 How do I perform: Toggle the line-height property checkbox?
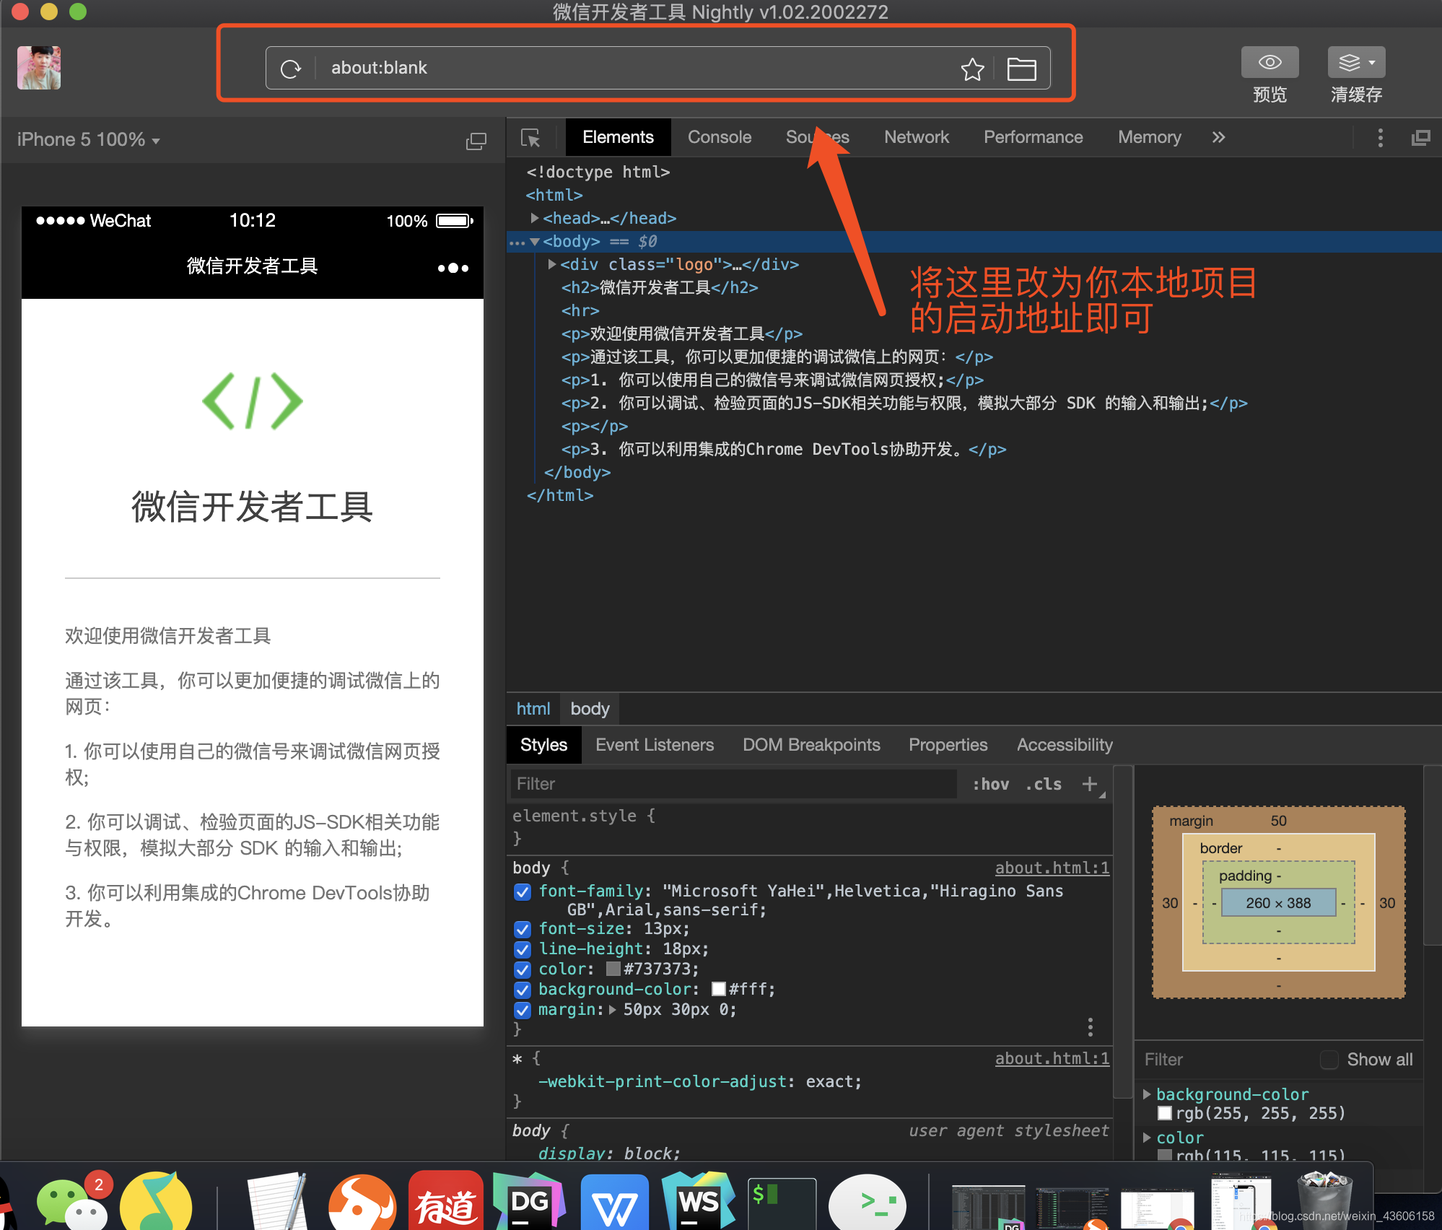[523, 949]
